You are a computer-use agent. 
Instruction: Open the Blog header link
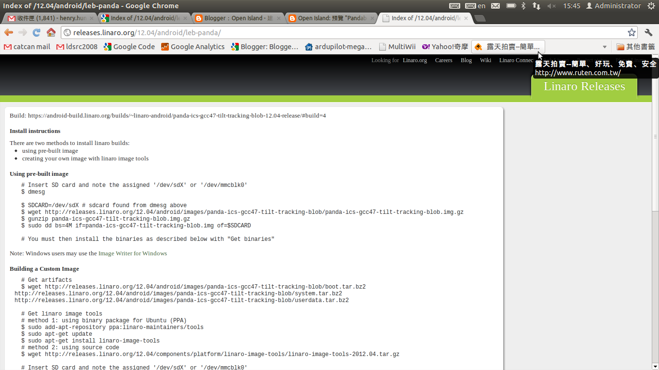tap(466, 60)
